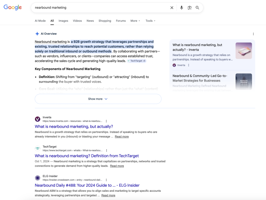Click the Inverta article thumbnail image
Viewport: 266px width, 200px height.
coord(244,51)
